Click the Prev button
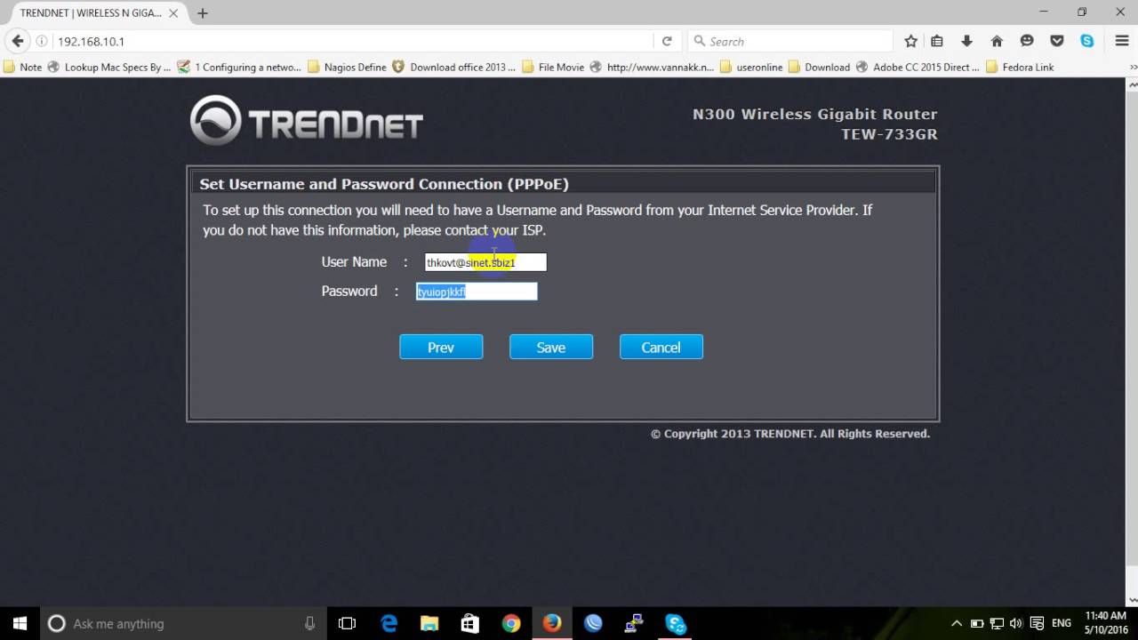The image size is (1138, 640). click(x=441, y=348)
